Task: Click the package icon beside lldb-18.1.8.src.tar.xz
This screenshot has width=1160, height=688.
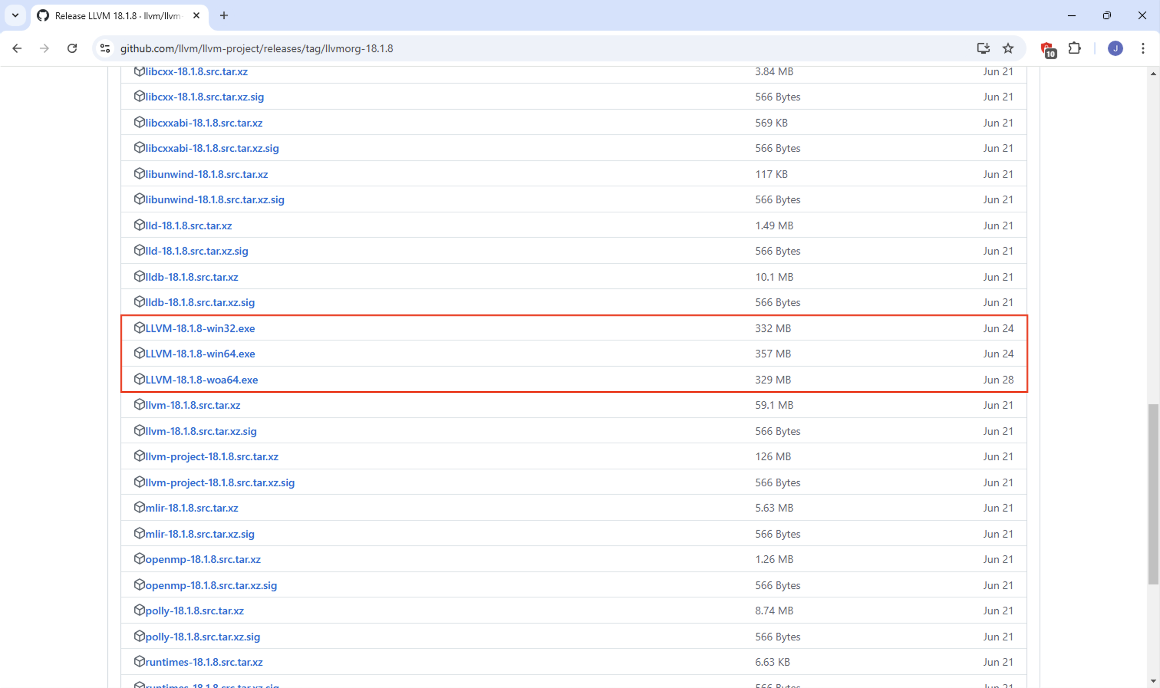Action: coord(139,277)
